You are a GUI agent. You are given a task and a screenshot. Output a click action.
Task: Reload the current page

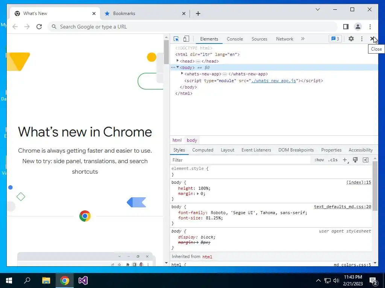click(39, 27)
